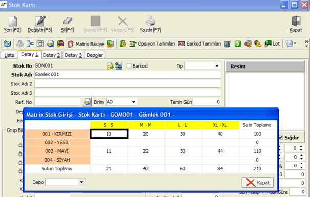Click the Yazdır[F7] printer icon
The height and width of the screenshot is (197, 310).
150,21
